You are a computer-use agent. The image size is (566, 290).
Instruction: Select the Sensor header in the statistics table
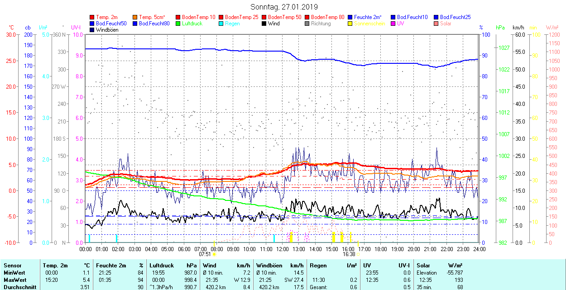tap(12, 266)
